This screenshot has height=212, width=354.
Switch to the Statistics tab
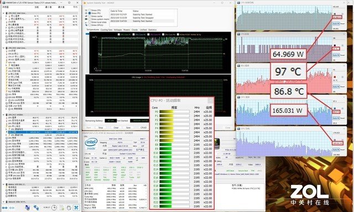[153, 30]
